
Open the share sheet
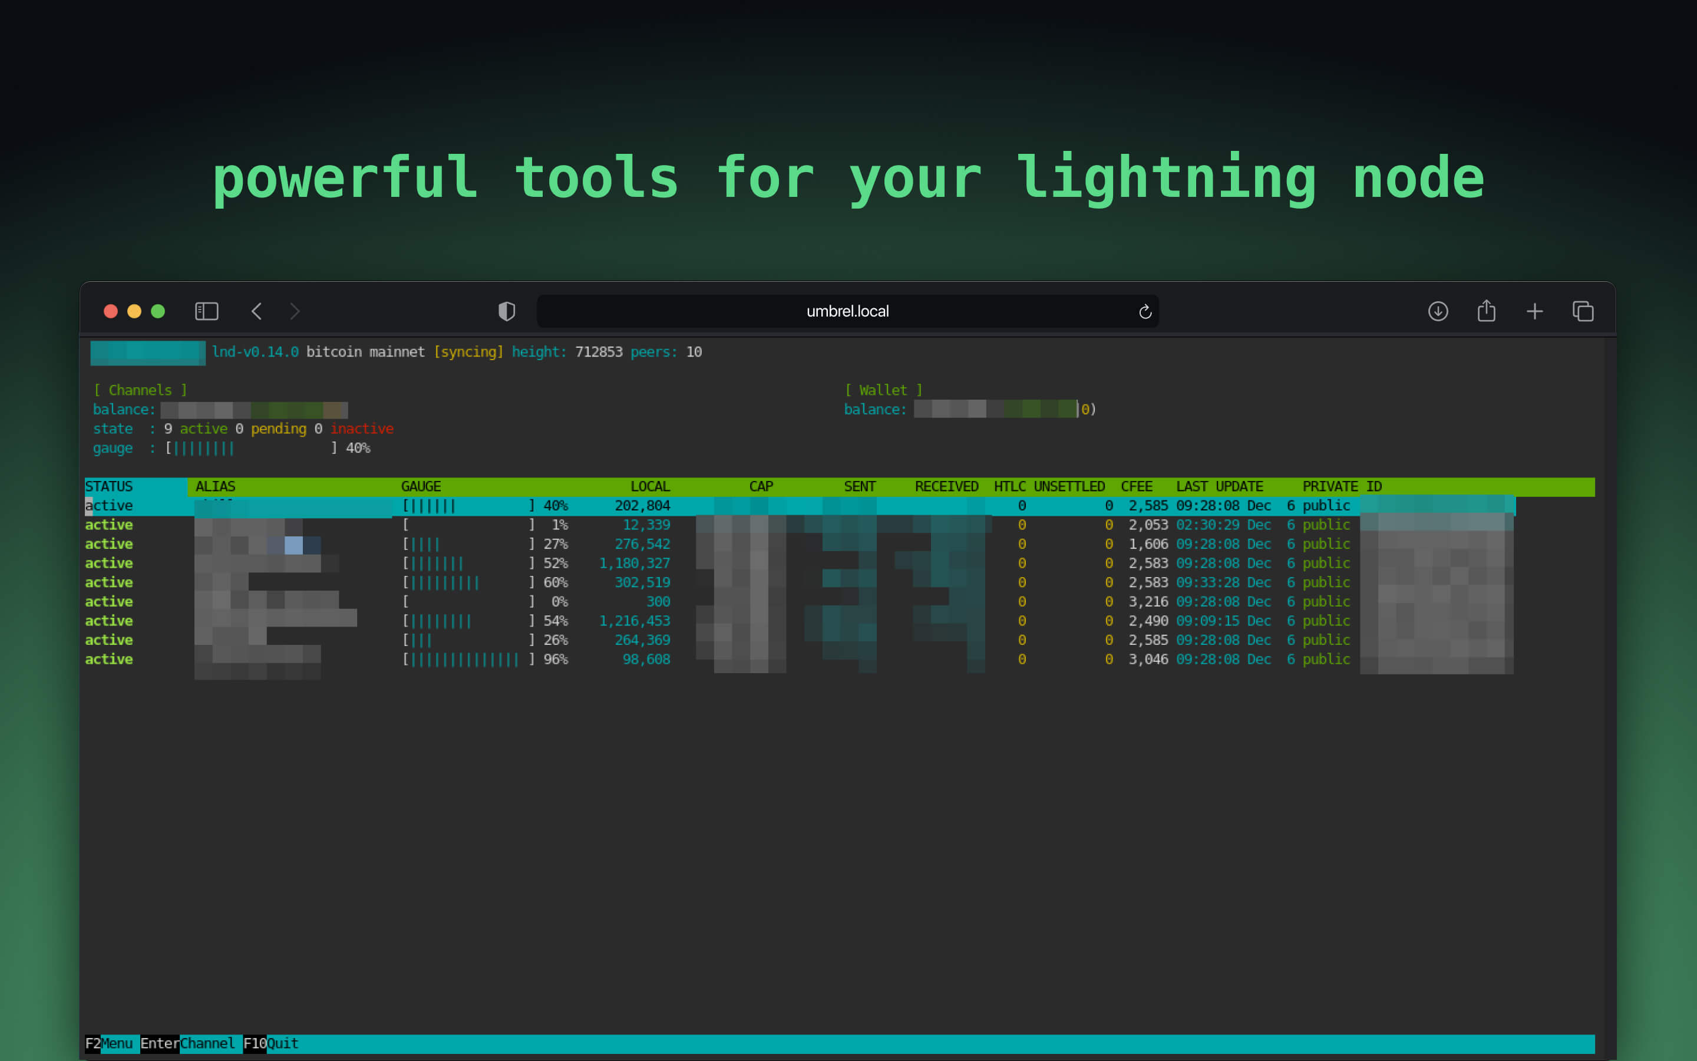pos(1487,311)
